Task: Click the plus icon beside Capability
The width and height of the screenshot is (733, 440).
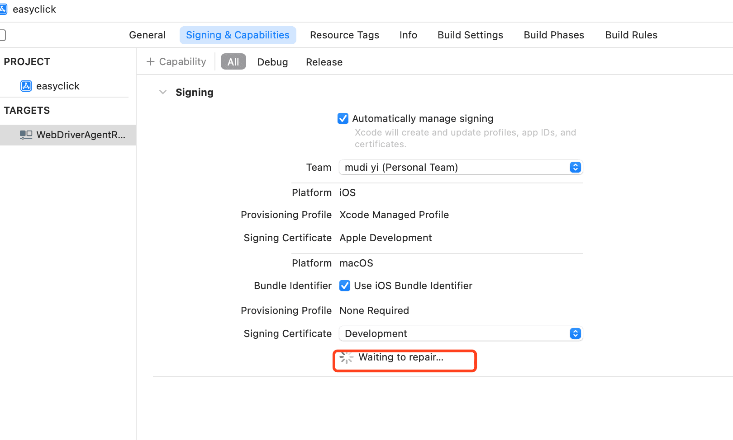Action: 151,61
